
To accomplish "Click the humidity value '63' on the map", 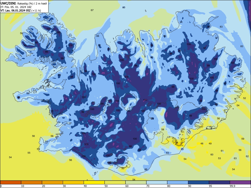I will click(235, 158).
